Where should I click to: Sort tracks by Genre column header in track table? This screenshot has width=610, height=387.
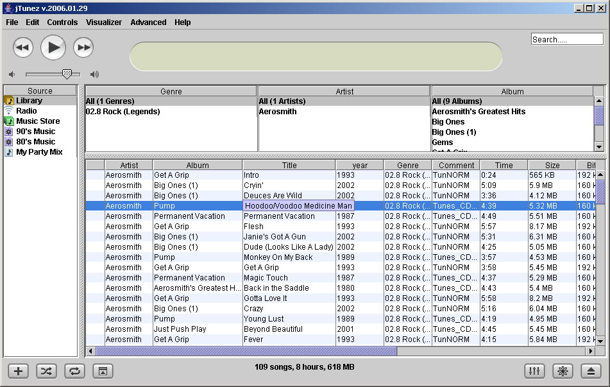coord(408,165)
